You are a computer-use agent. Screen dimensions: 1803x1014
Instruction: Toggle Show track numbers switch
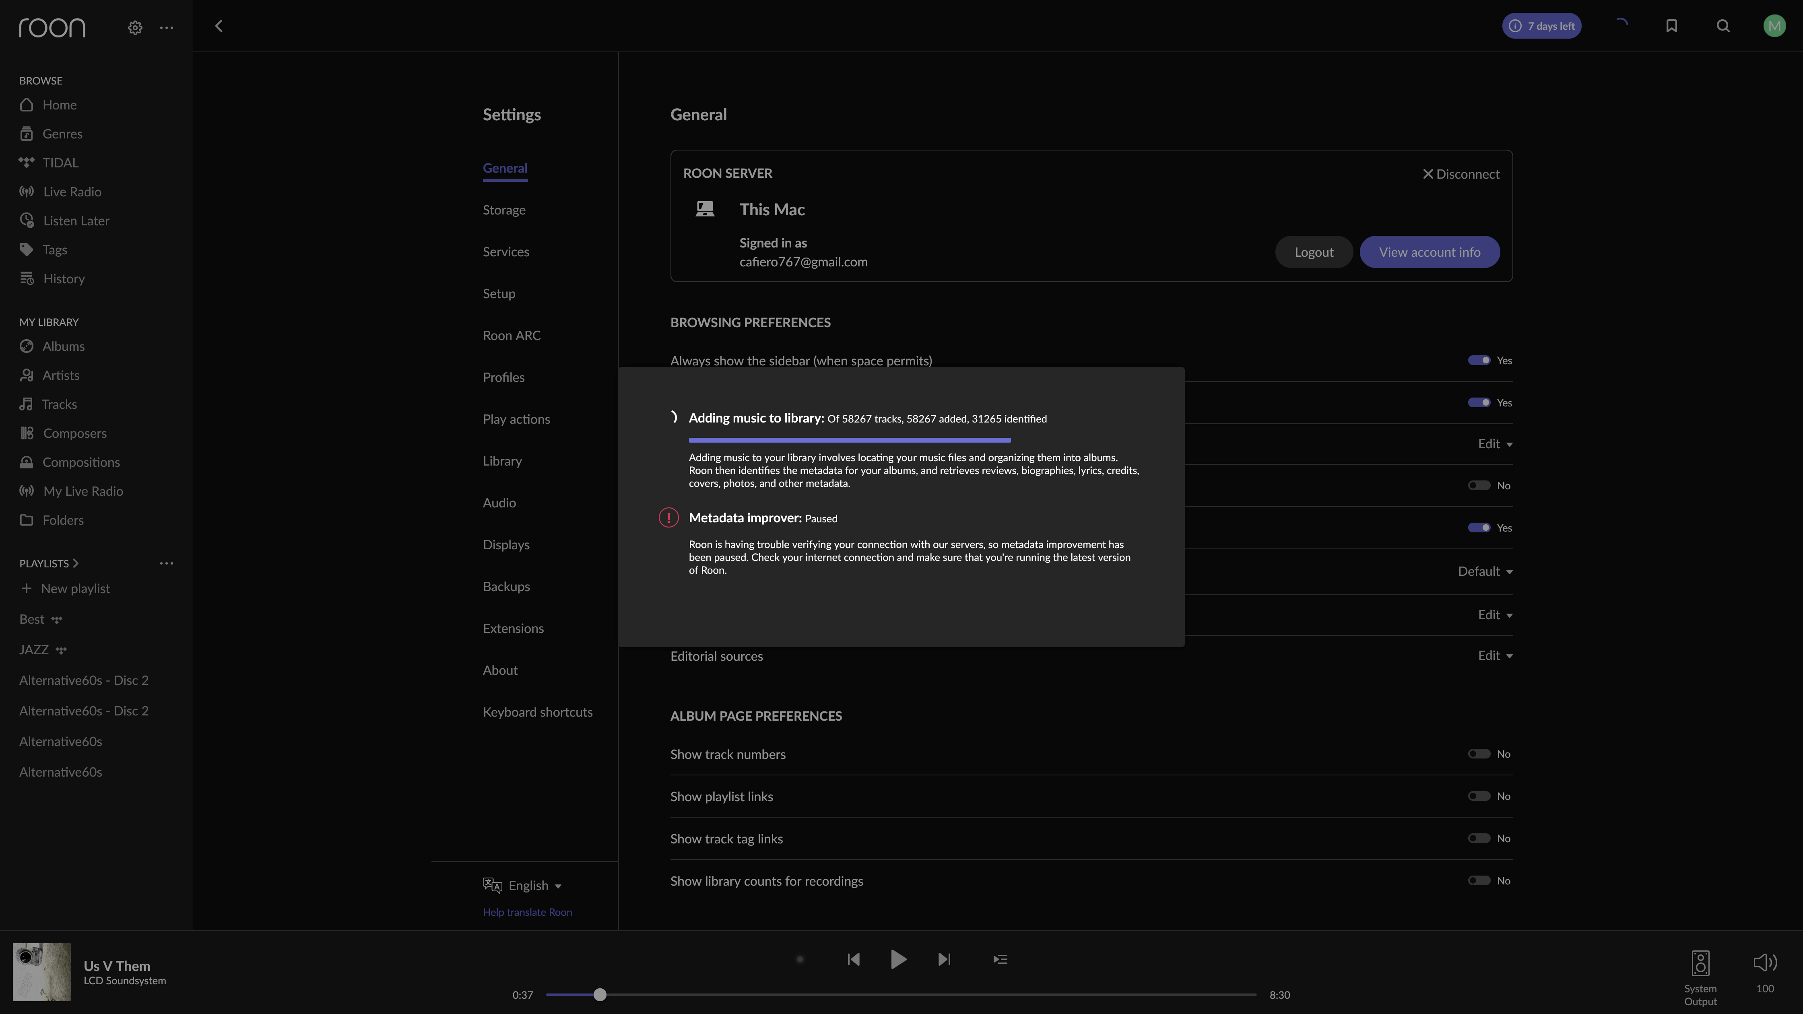(x=1479, y=754)
